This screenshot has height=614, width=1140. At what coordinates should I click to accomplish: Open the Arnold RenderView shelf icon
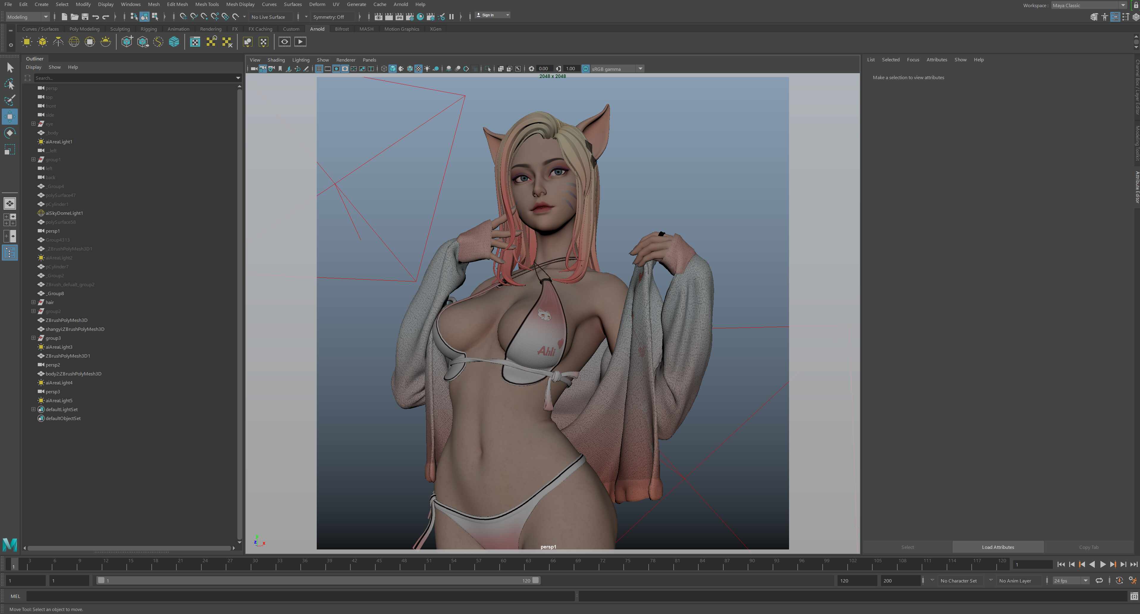click(285, 42)
